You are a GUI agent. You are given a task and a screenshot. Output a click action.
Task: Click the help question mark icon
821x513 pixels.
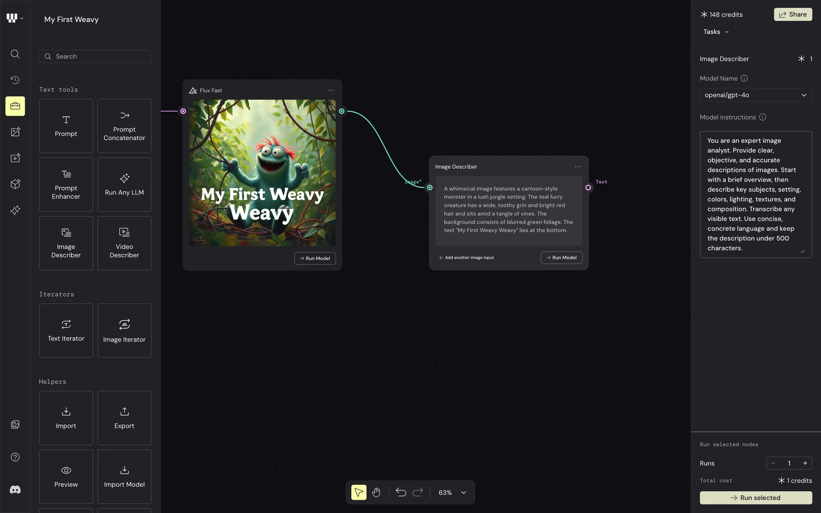pyautogui.click(x=15, y=457)
